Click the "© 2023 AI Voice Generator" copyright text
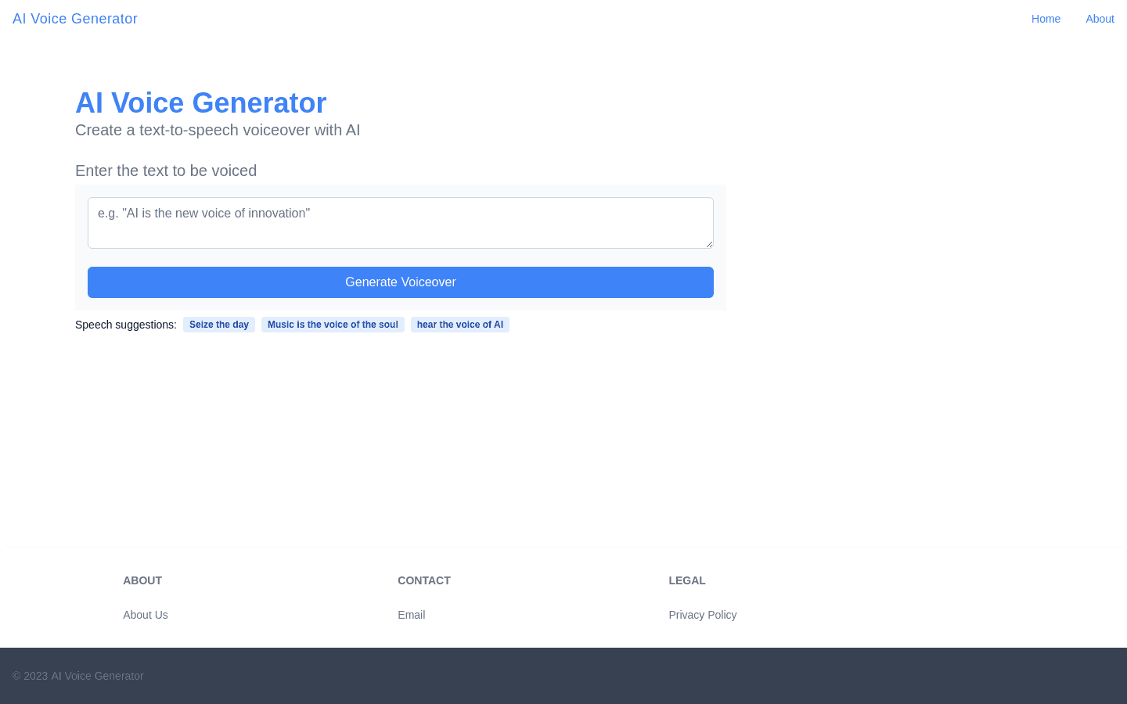Image resolution: width=1127 pixels, height=704 pixels. (x=78, y=676)
